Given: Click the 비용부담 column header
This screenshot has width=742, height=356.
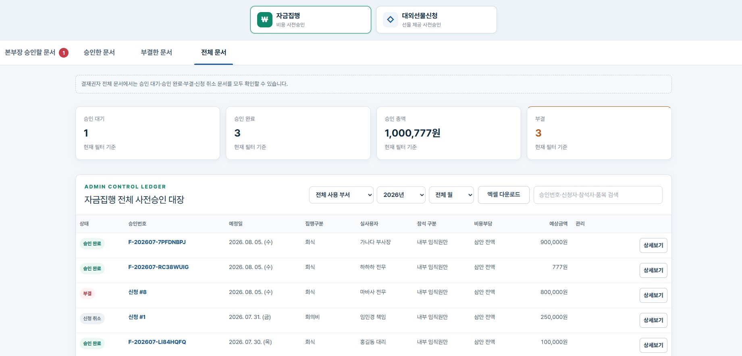Looking at the screenshot, I should 483,224.
